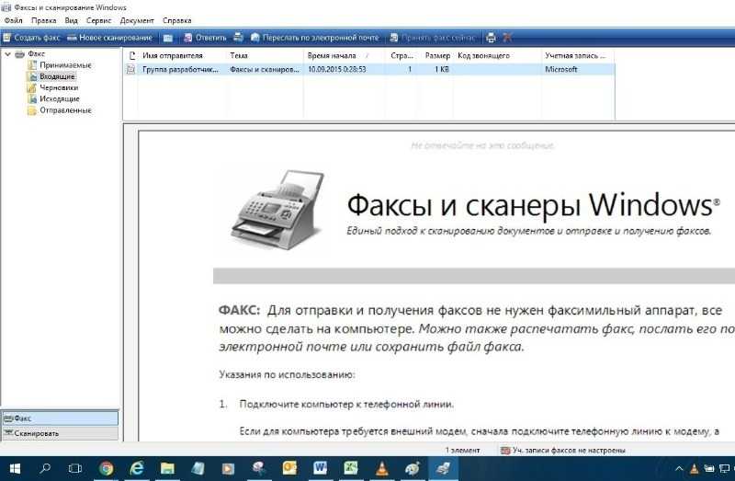Select the fax from Группа разработчиков
Viewport: 735px width, 481px height.
tap(180, 69)
